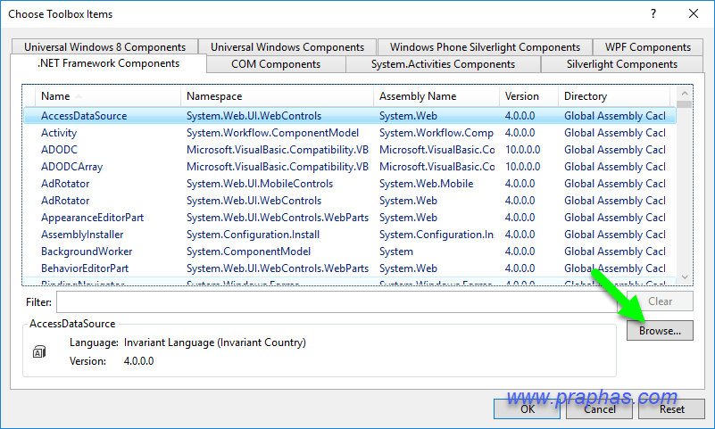Sort by the Namespace column header

(277, 96)
